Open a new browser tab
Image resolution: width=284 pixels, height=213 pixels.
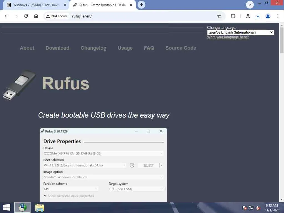[141, 5]
